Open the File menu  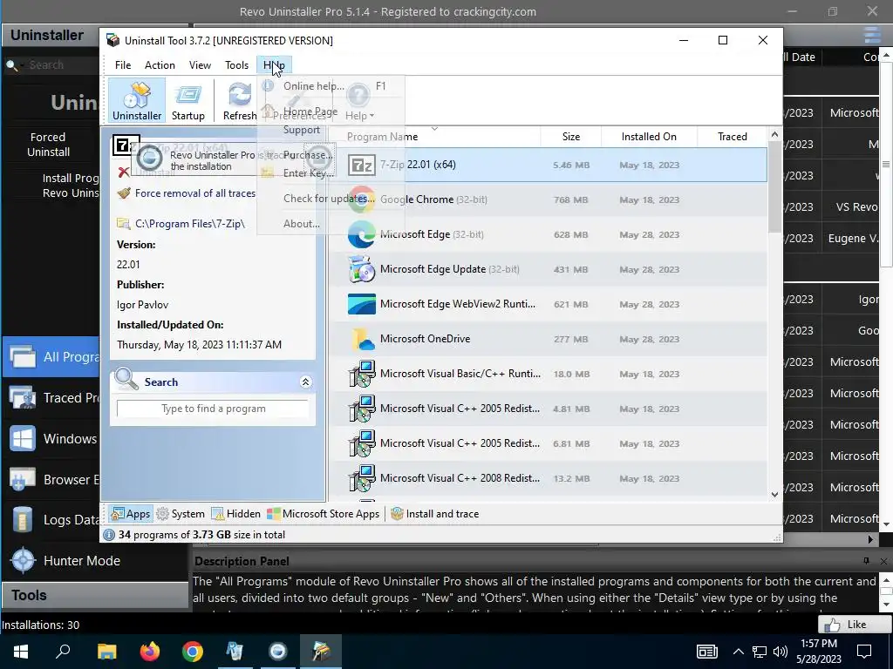[122, 64]
